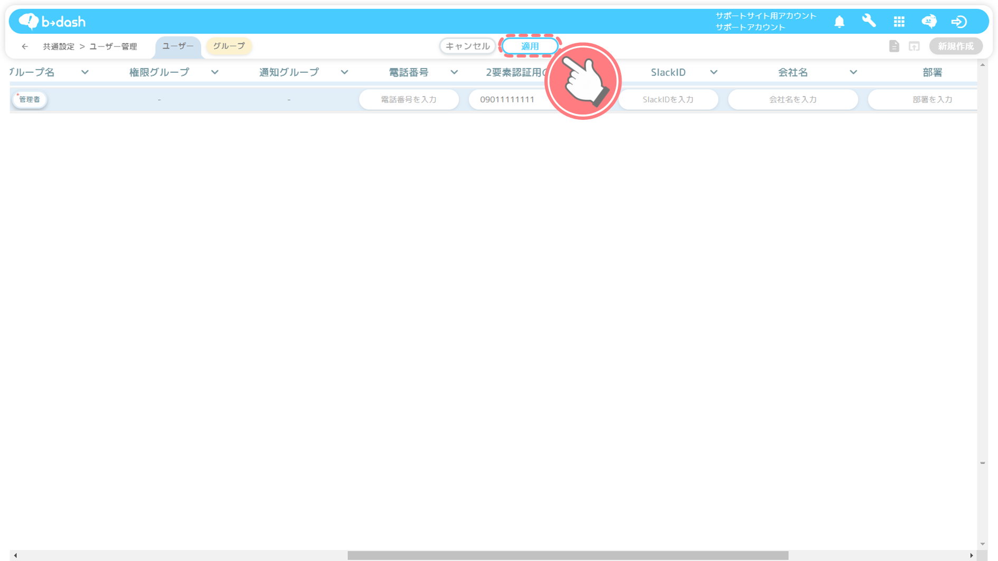The image size is (998, 561).
Task: Click the 部署 column header
Action: coord(932,72)
